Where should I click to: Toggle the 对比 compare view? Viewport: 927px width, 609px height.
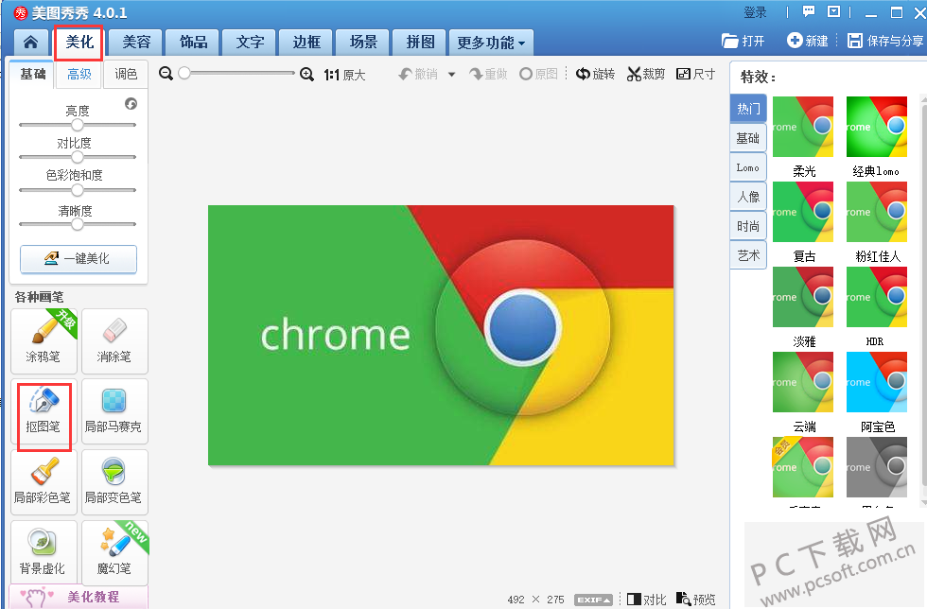pyautogui.click(x=646, y=600)
